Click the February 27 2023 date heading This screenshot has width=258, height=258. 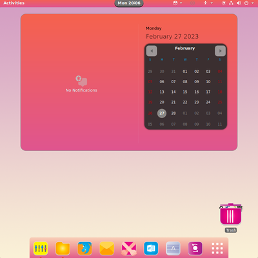pyautogui.click(x=172, y=37)
